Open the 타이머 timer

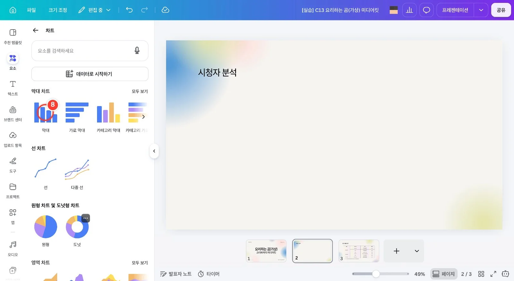(x=209, y=274)
